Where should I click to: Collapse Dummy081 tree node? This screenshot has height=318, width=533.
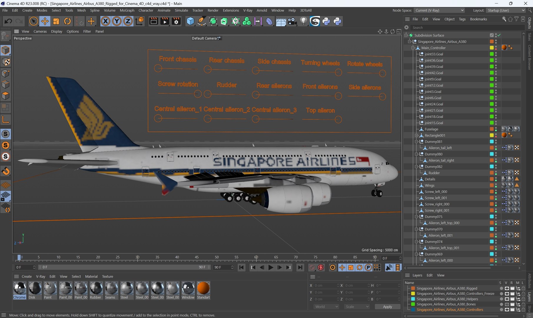pos(416,142)
